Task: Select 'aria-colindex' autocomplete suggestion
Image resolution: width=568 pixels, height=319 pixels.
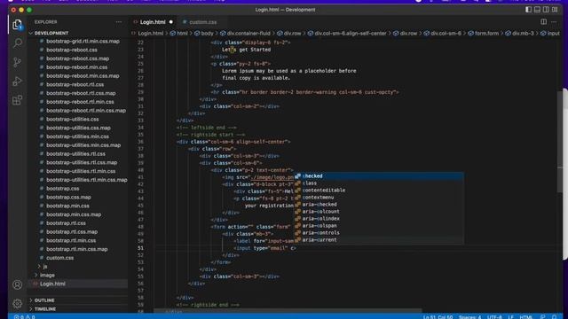Action: tap(378, 219)
